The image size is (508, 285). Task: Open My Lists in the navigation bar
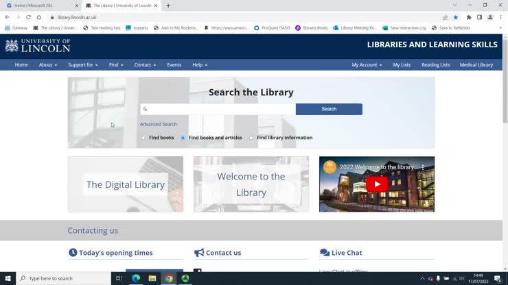click(402, 64)
